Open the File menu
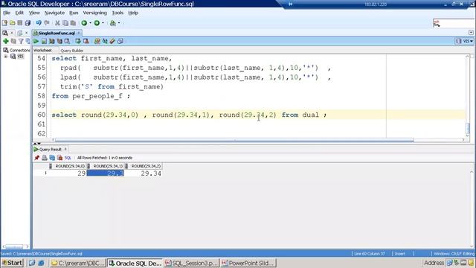 [x=7, y=13]
